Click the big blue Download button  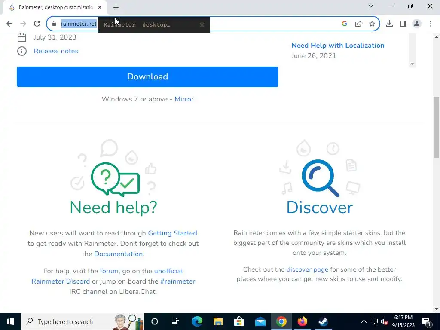(148, 77)
